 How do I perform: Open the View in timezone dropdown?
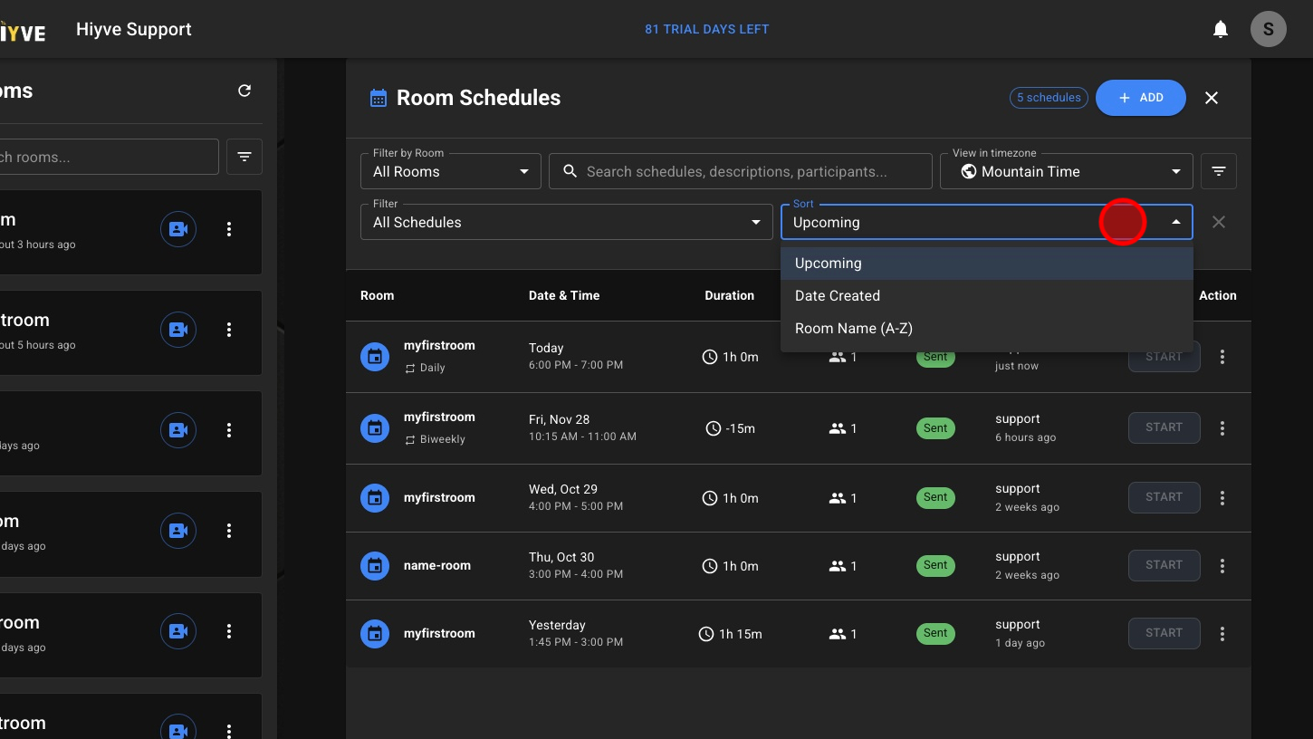1066,171
